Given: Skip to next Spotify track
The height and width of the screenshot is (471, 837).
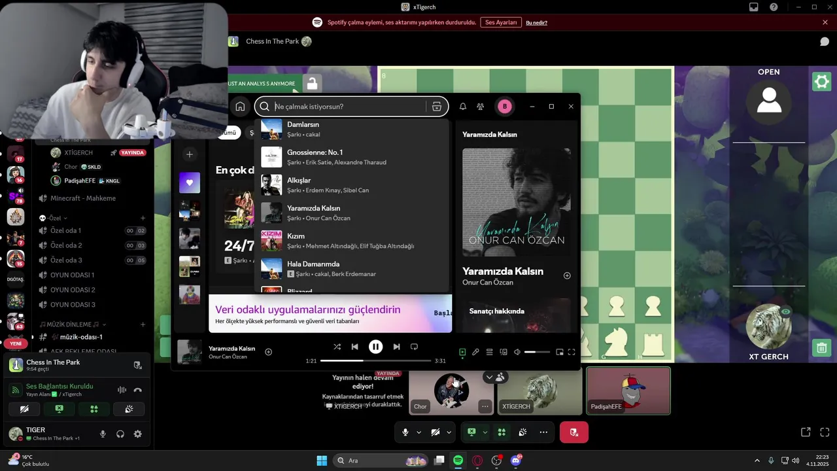Looking at the screenshot, I should (396, 347).
